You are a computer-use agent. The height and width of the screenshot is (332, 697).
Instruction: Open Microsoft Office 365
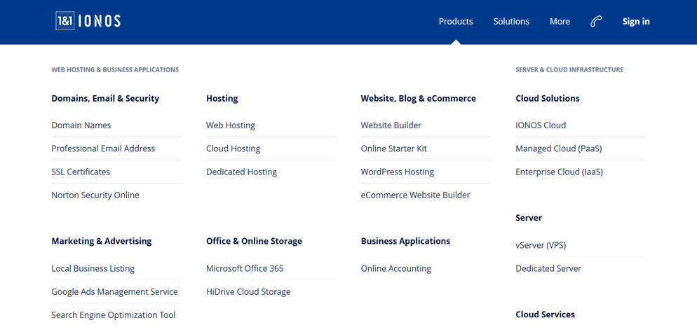245,268
